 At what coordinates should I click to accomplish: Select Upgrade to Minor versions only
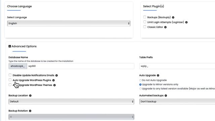coord(140,84)
